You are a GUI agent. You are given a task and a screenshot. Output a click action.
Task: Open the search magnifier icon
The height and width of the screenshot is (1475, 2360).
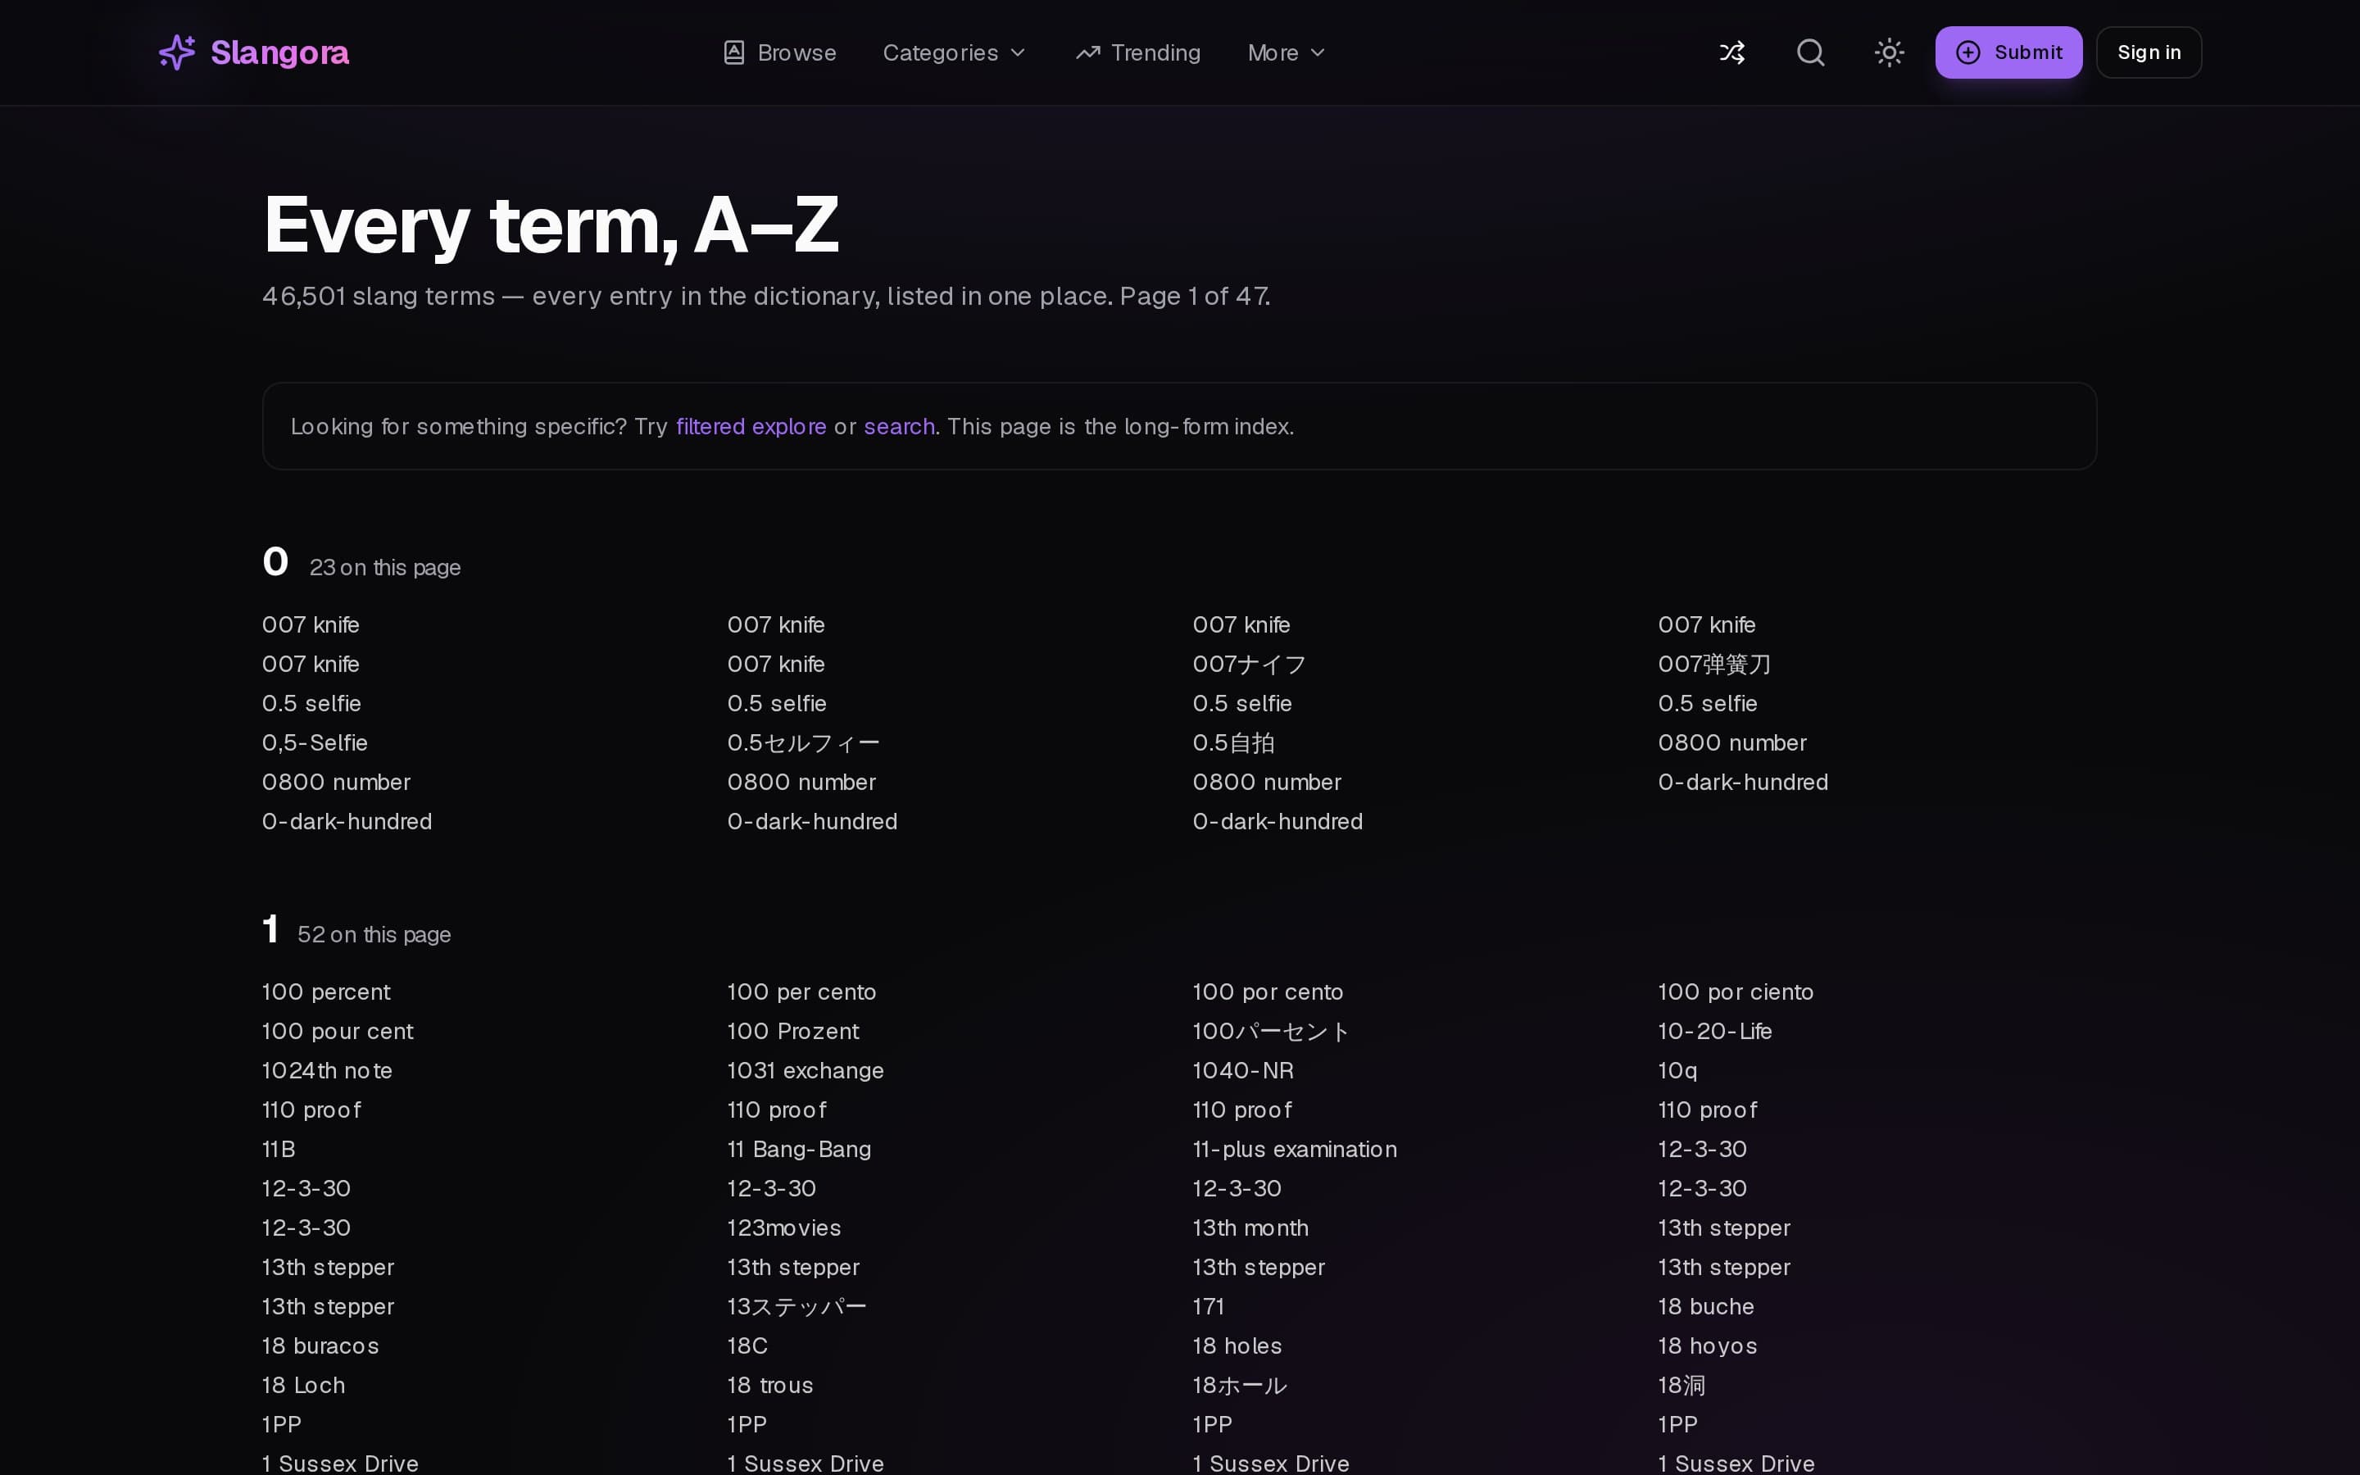coord(1811,52)
